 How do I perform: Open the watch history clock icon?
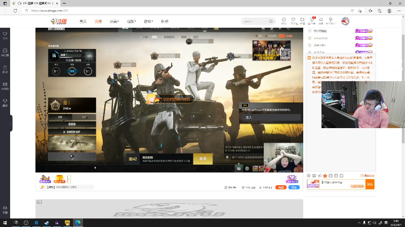[283, 21]
